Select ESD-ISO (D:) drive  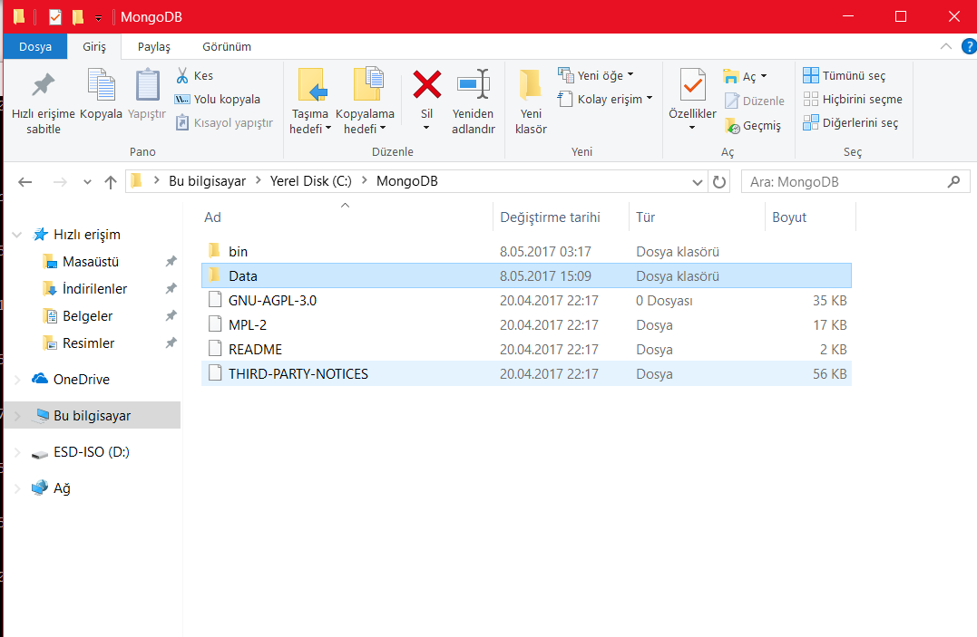91,452
